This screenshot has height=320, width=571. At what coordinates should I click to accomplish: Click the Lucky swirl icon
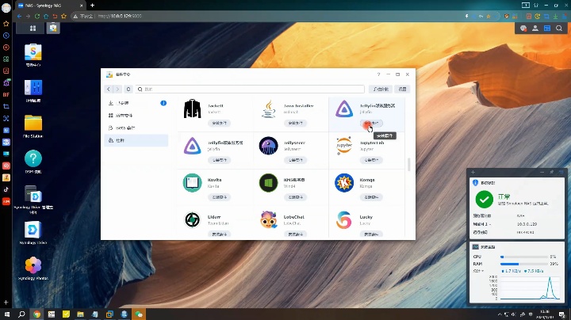coord(344,220)
